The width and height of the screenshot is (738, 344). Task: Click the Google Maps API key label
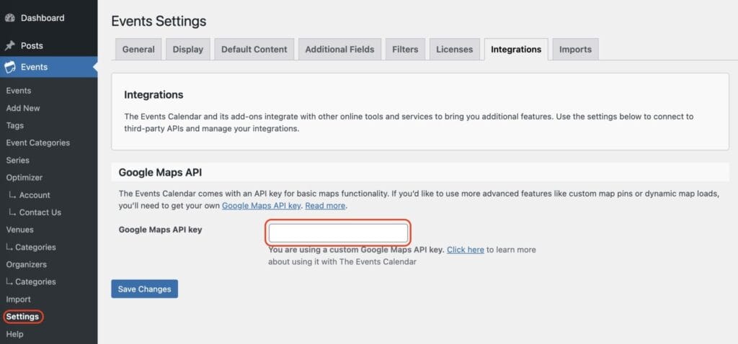click(x=160, y=230)
